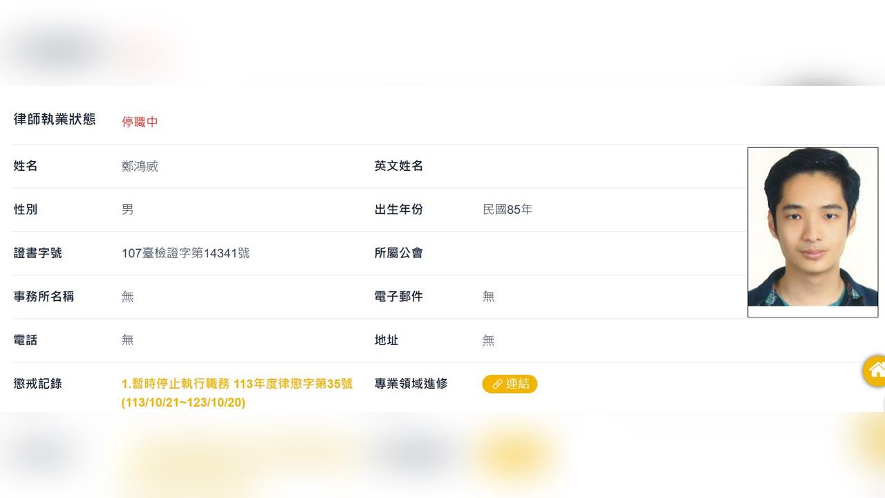
Task: Click the suspension period text (113/10/21~123/10/20)
Action: (185, 402)
